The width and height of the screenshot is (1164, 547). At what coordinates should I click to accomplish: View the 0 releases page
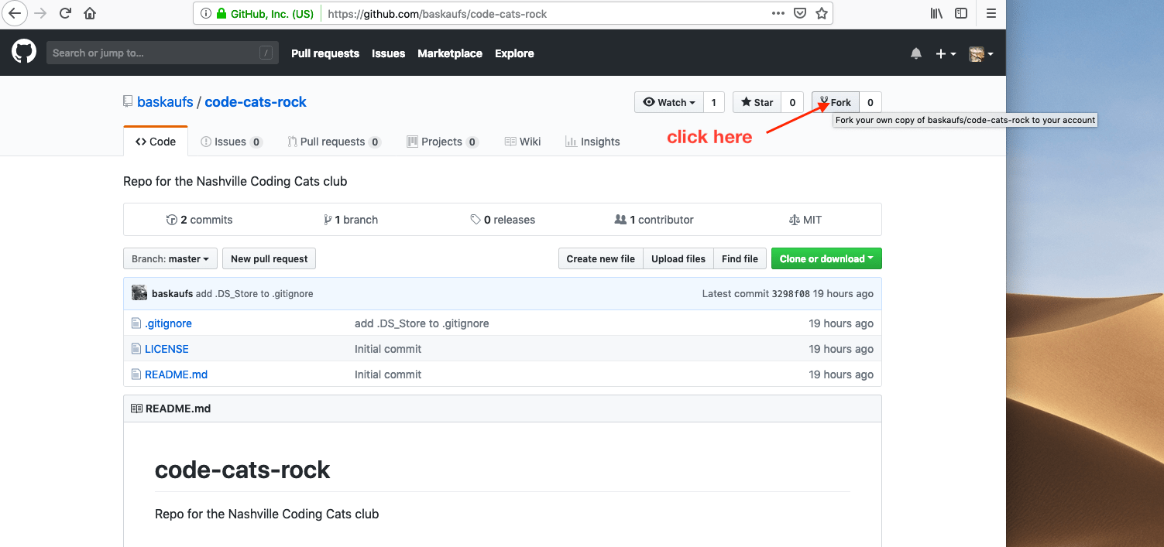[503, 220]
